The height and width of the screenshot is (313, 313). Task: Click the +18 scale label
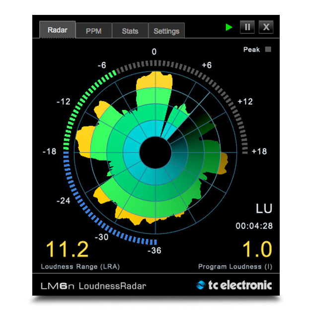[x=260, y=151]
